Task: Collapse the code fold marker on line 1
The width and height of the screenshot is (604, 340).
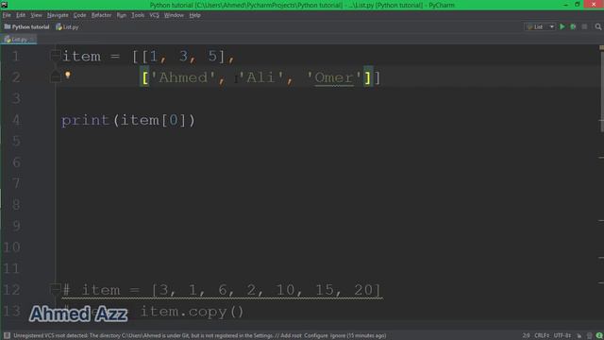Action: tap(55, 55)
